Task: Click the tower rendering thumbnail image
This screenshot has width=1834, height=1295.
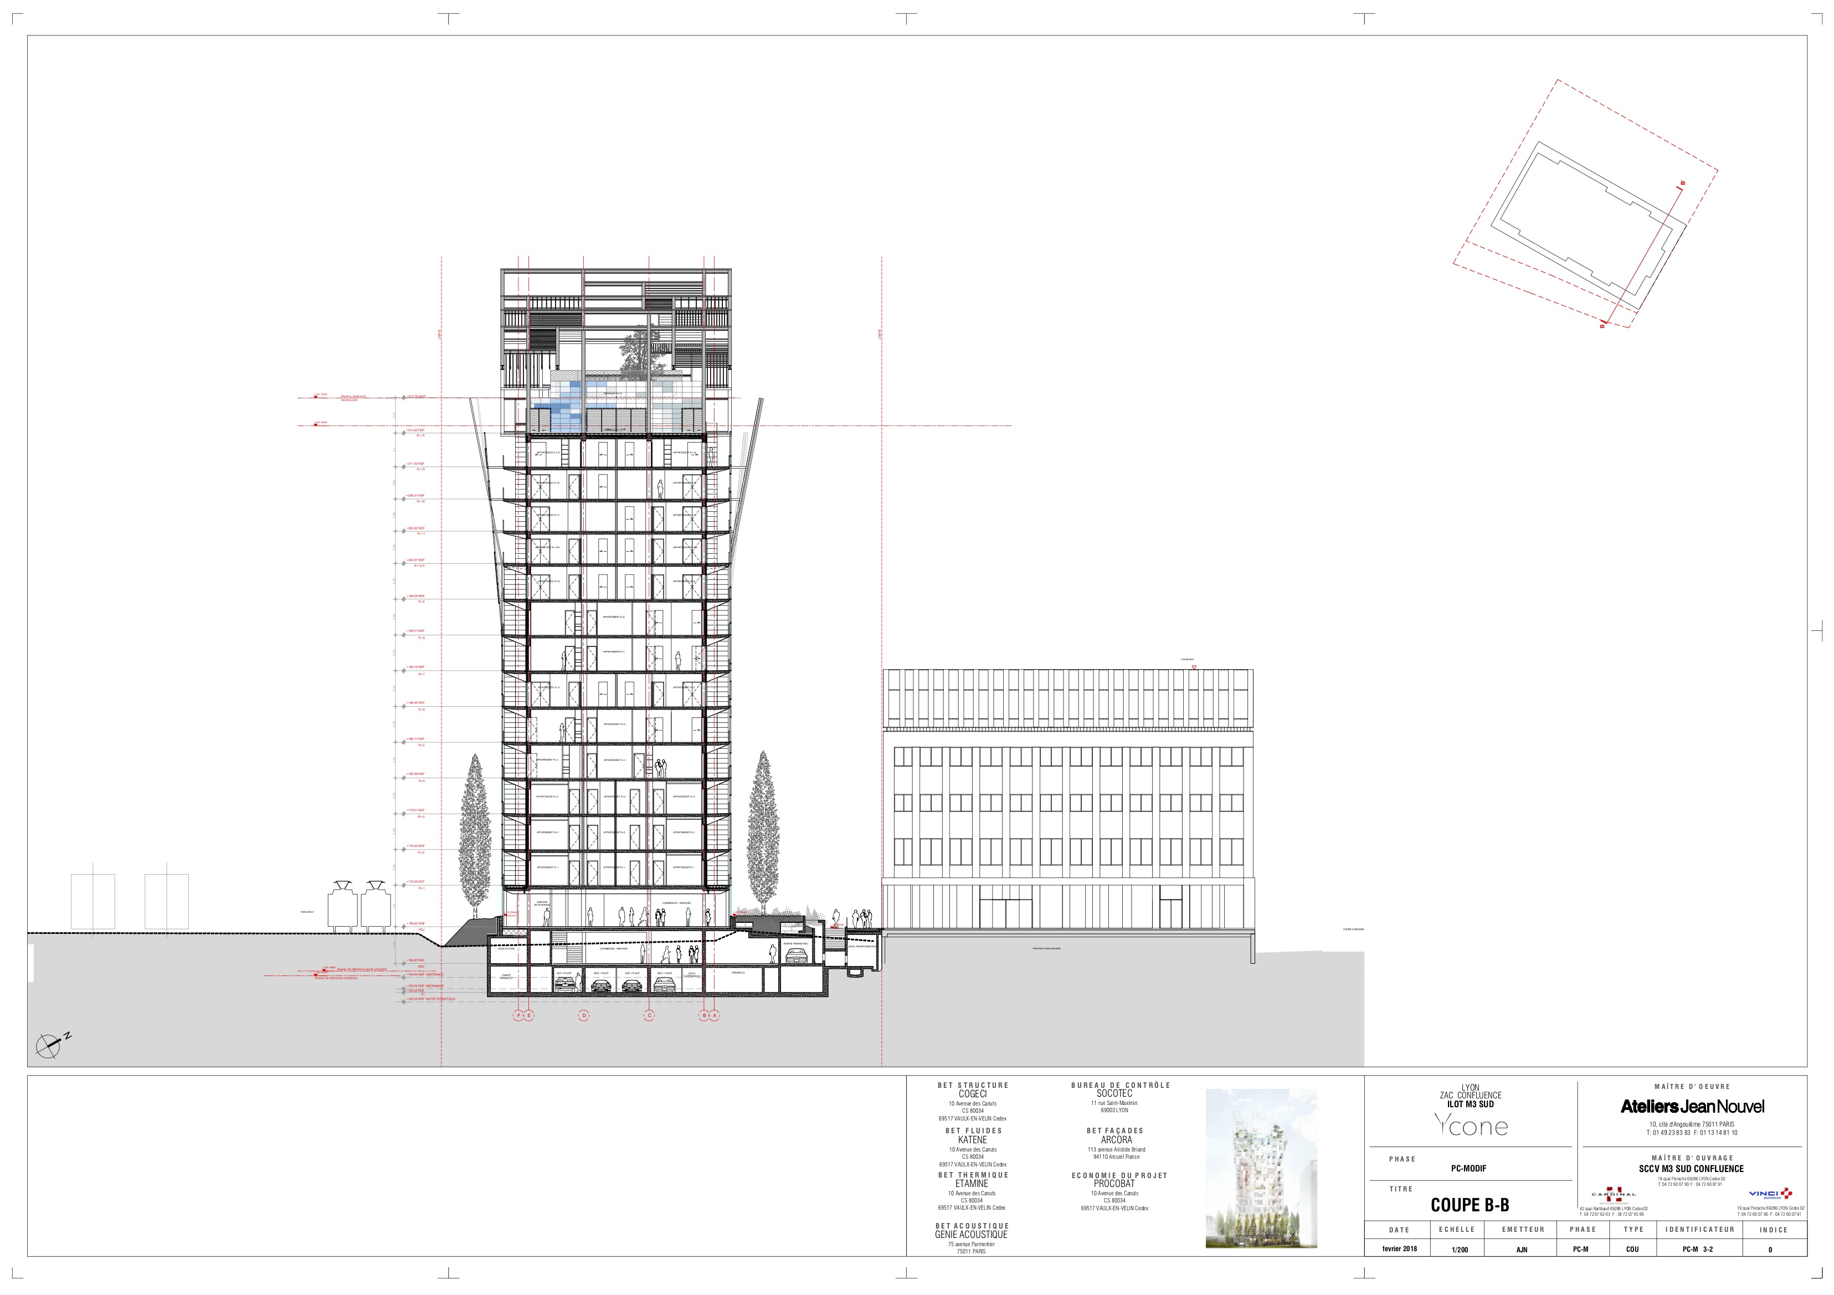Action: coord(1261,1169)
